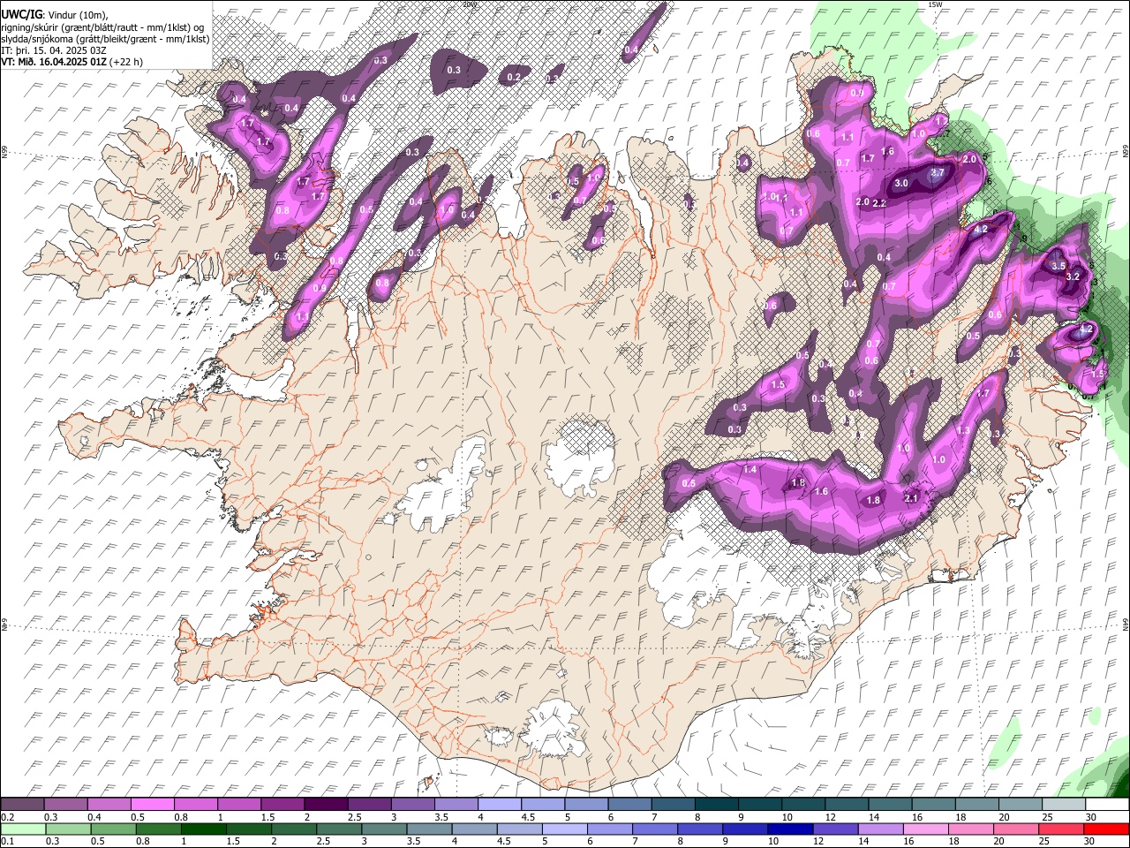
Task: Pick the white 30 snow legend swatch
Action: click(1106, 804)
